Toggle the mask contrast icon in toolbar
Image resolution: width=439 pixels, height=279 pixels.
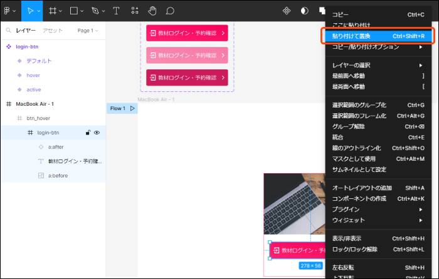304,11
